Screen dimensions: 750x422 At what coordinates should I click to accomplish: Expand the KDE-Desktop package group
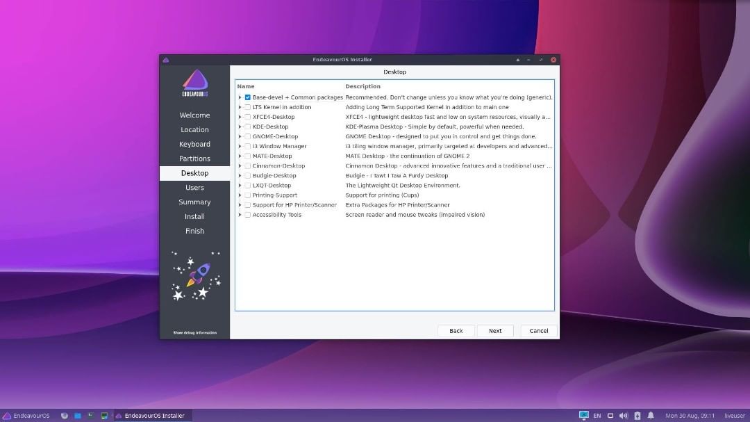(x=240, y=127)
